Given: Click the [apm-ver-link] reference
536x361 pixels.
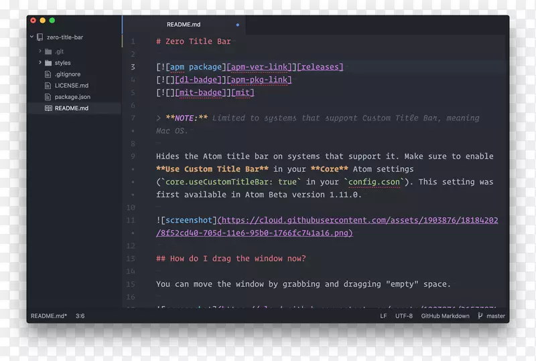Looking at the screenshot, I should click(259, 67).
